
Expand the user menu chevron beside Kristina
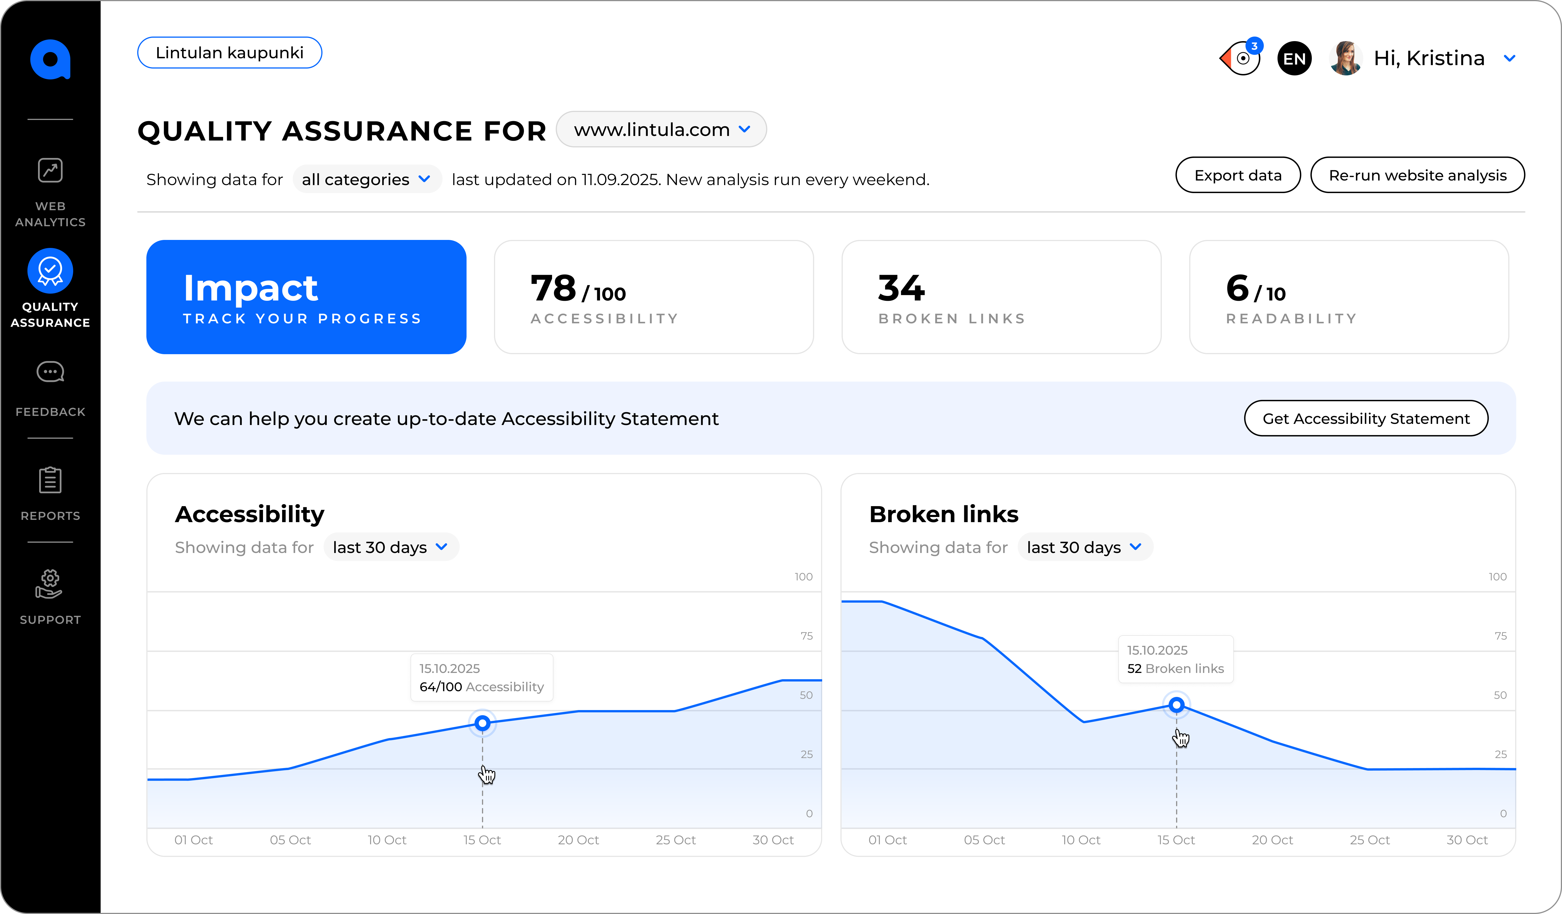[1510, 58]
